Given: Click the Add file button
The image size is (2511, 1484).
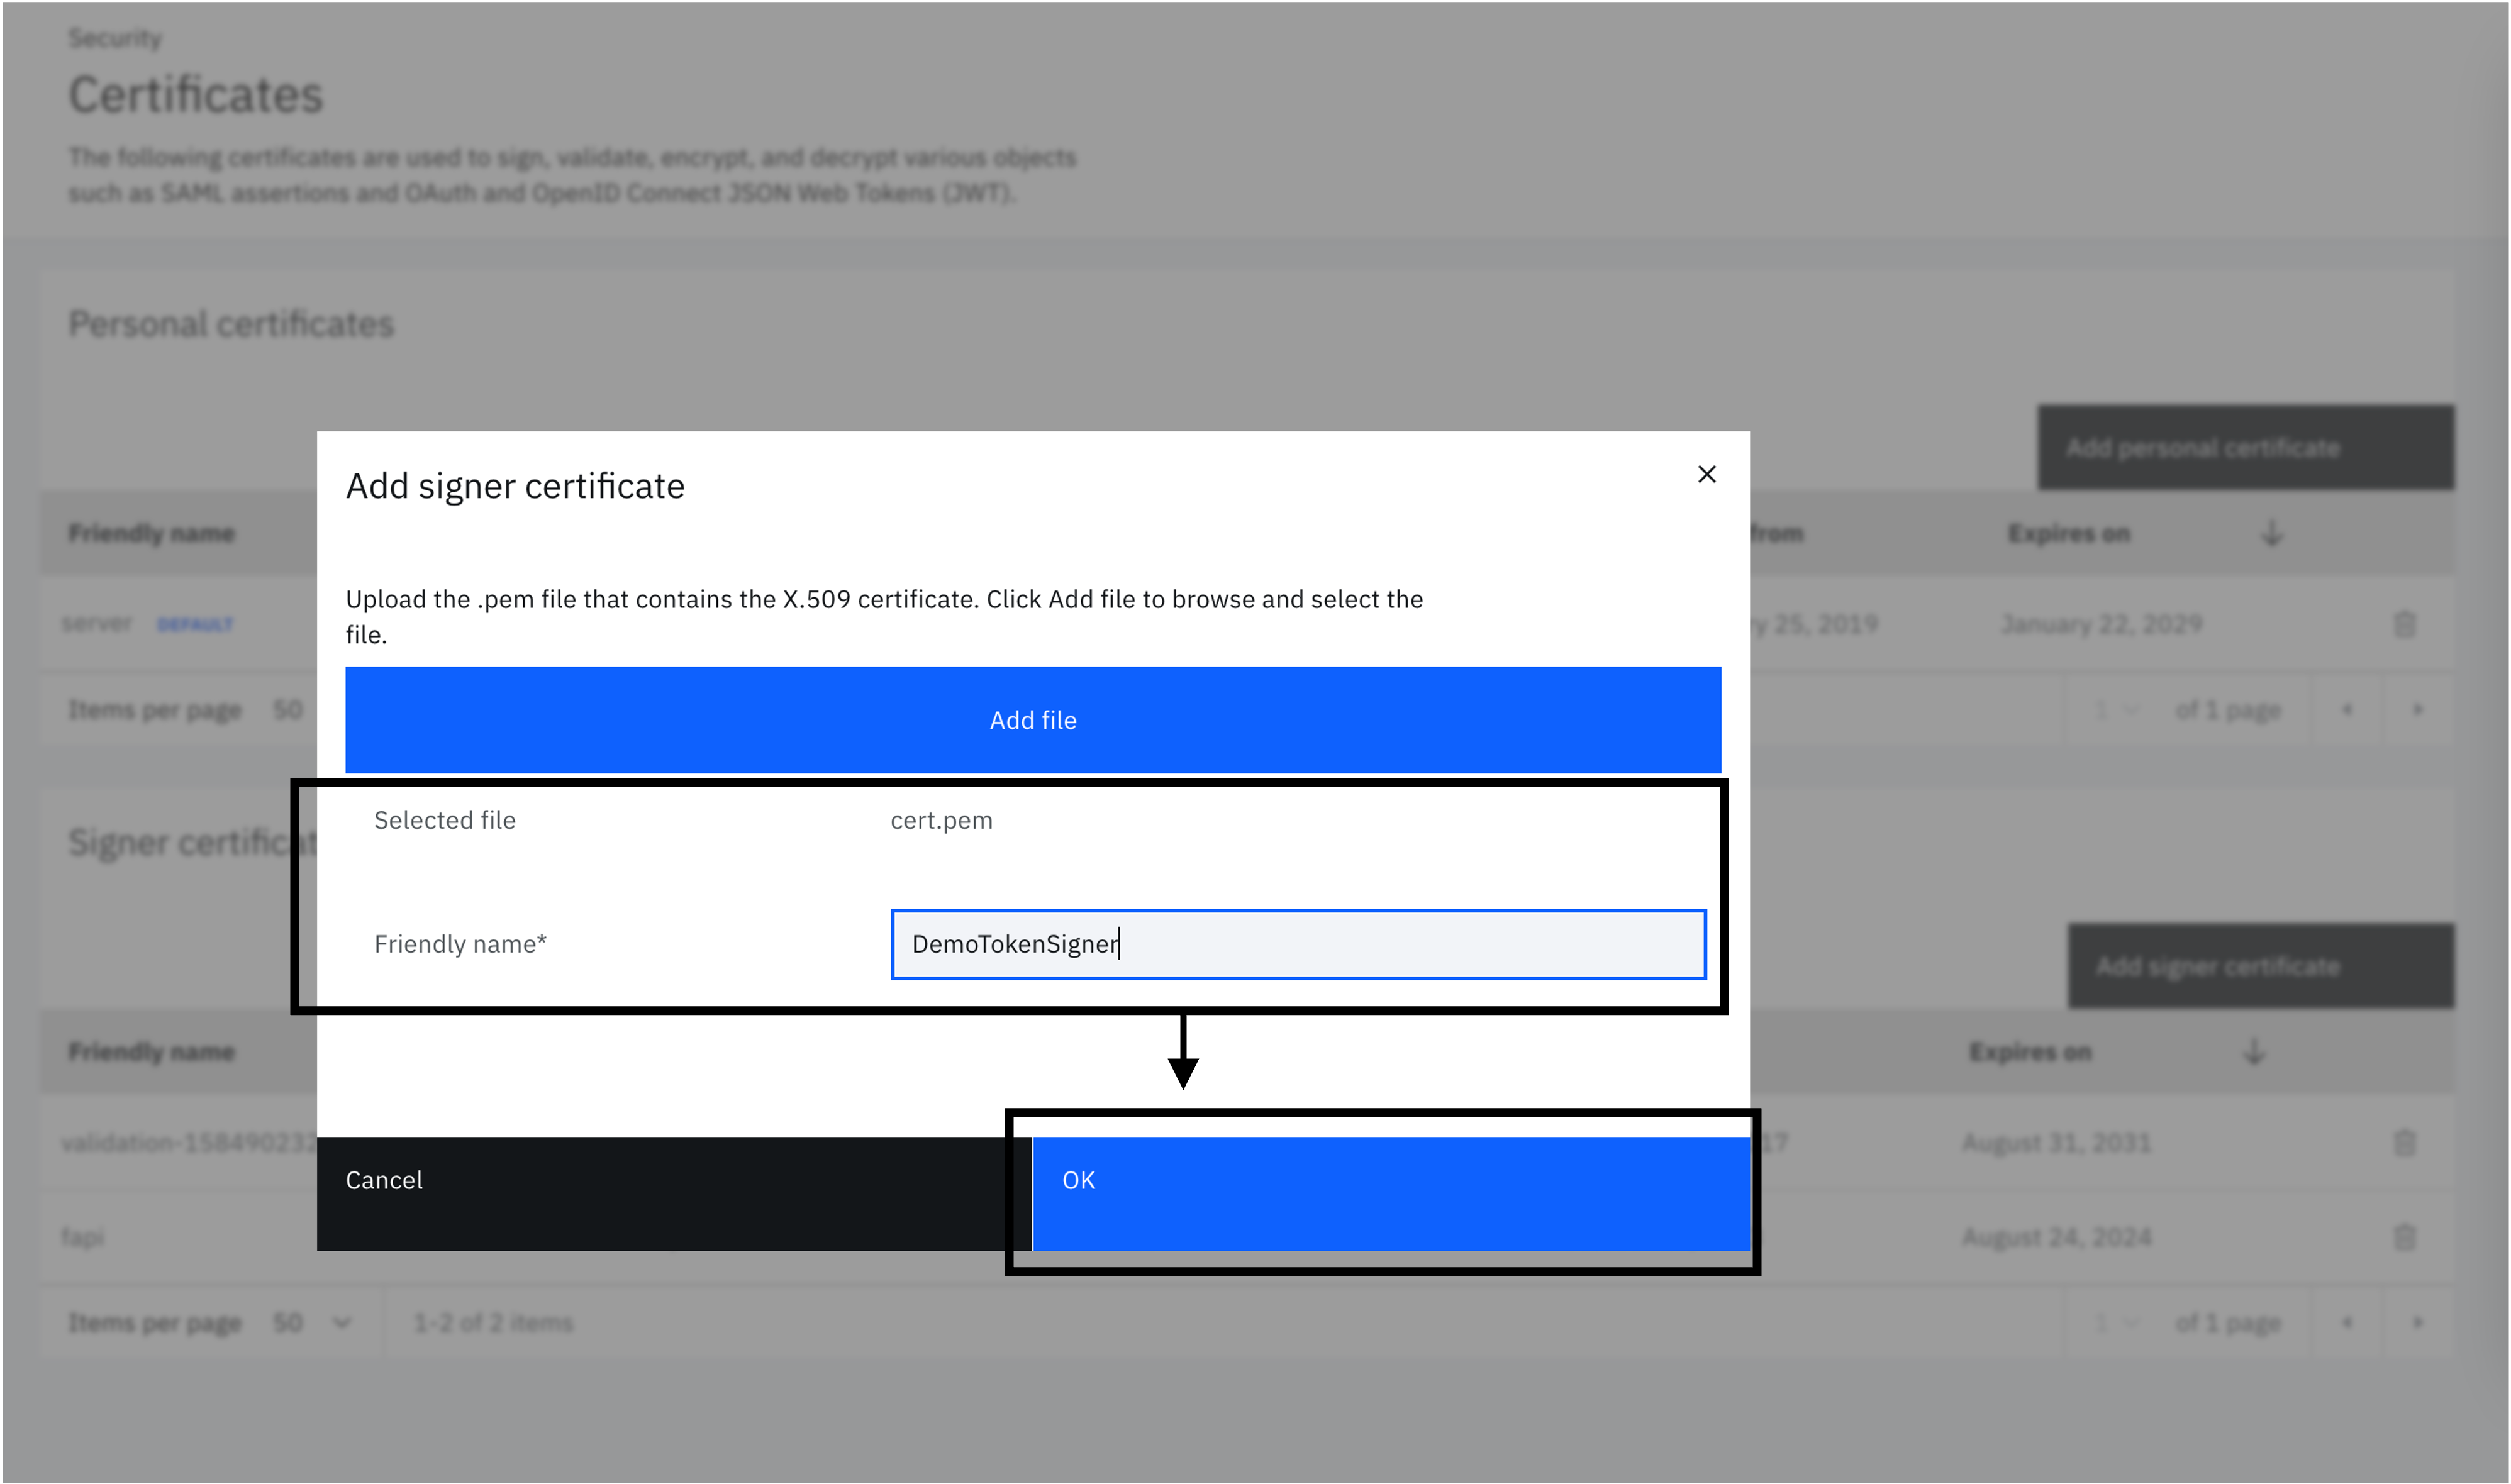Looking at the screenshot, I should click(x=1032, y=720).
